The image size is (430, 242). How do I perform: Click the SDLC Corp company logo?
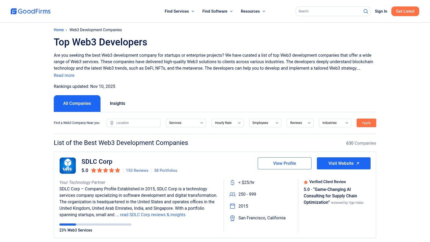click(68, 166)
